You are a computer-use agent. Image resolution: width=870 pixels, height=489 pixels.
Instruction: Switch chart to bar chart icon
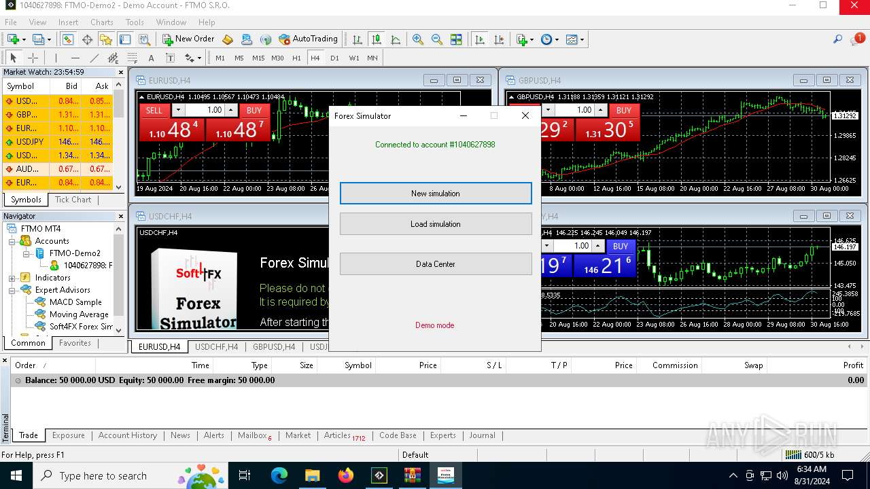click(357, 39)
